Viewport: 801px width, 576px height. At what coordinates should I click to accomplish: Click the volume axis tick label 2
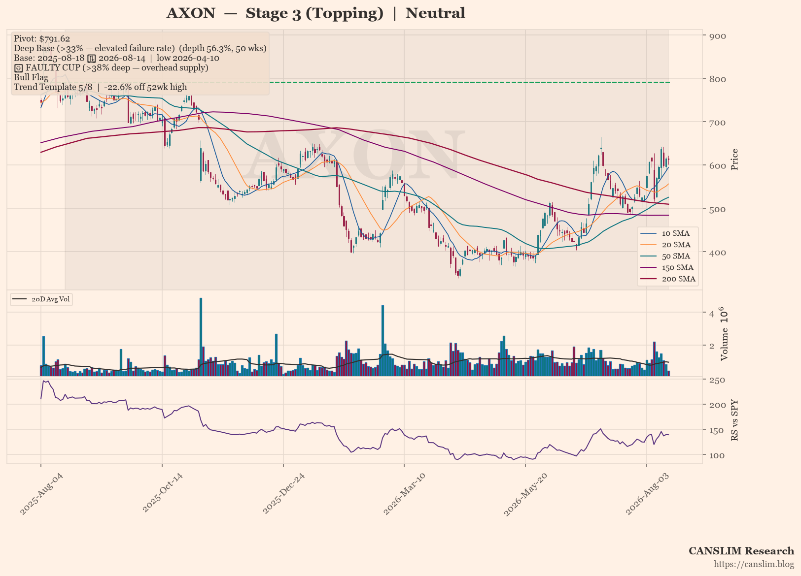712,346
